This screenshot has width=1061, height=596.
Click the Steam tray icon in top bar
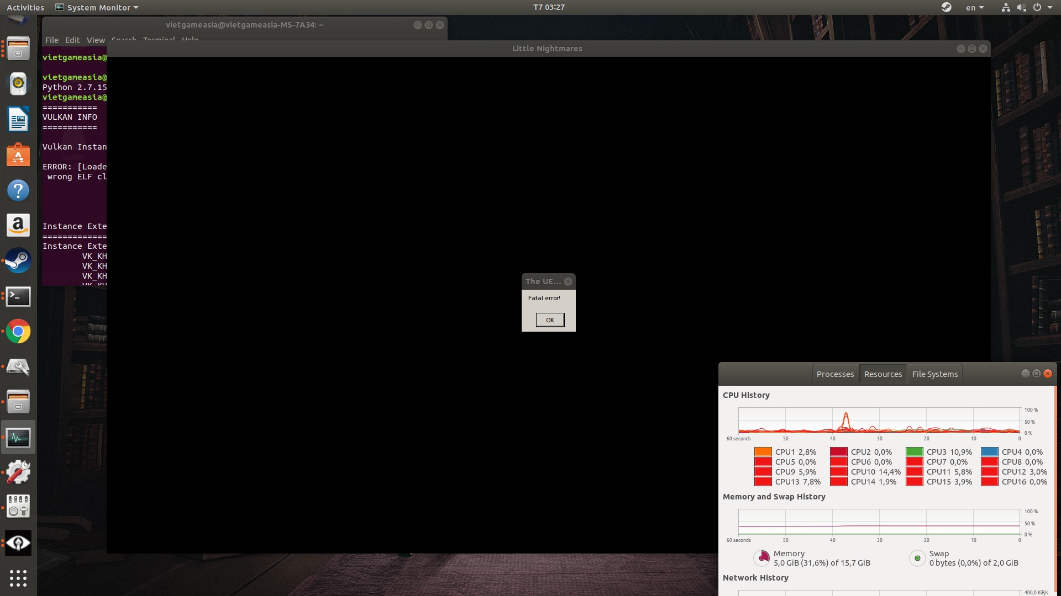(x=947, y=7)
